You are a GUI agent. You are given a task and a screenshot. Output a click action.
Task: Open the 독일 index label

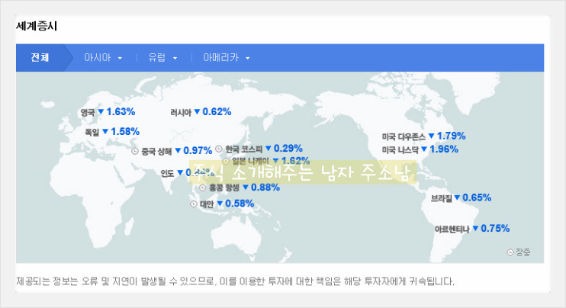tap(92, 132)
